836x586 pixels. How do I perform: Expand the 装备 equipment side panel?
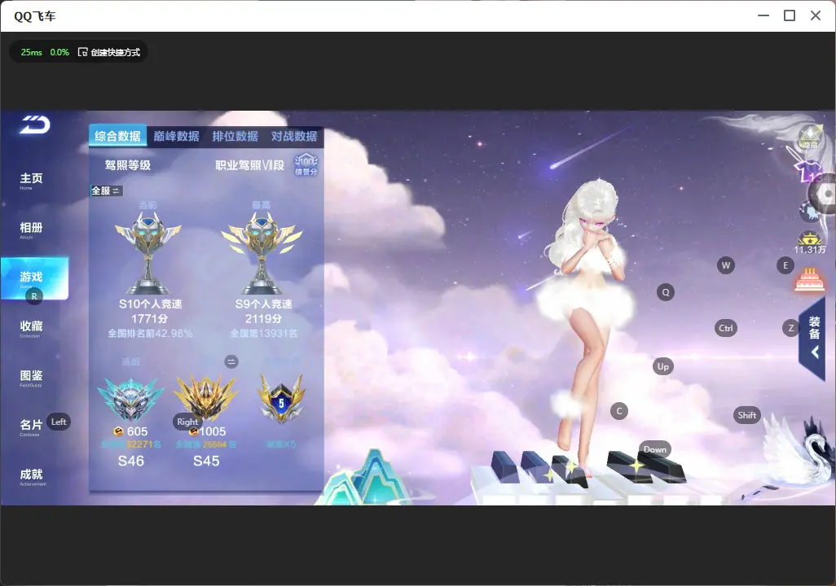812,339
